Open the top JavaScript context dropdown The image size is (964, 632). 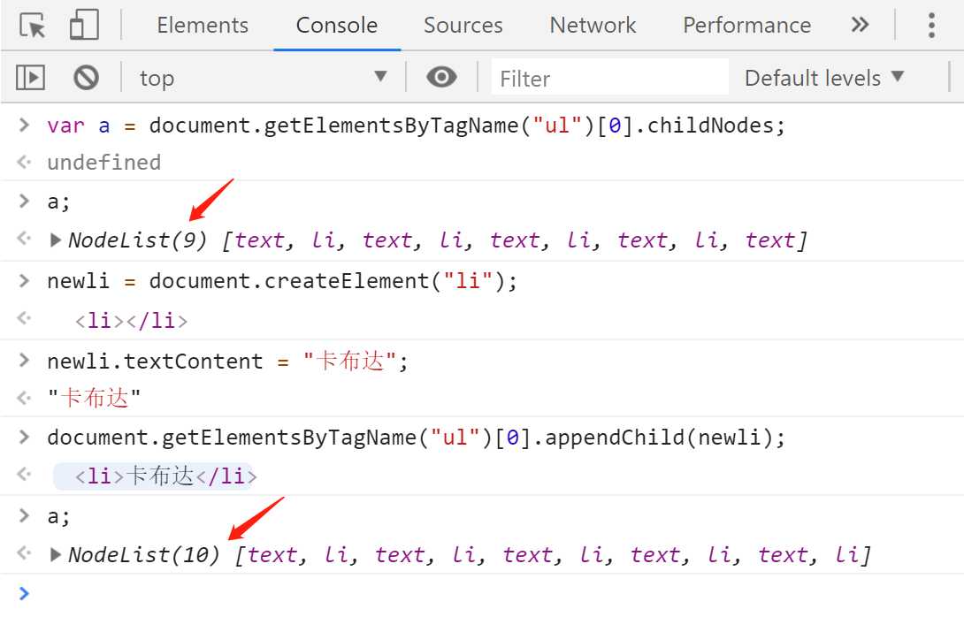point(264,78)
